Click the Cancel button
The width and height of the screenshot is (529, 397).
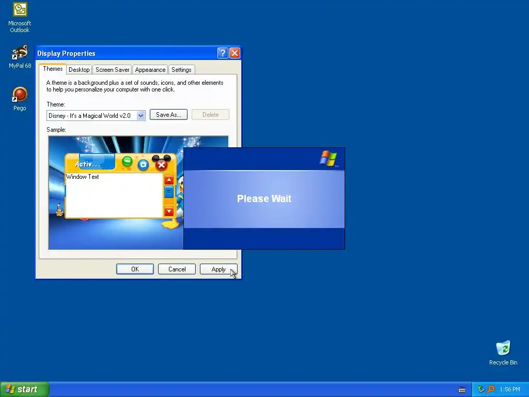click(177, 269)
